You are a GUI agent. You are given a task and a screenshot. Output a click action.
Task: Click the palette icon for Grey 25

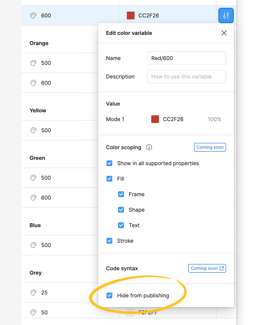click(33, 293)
